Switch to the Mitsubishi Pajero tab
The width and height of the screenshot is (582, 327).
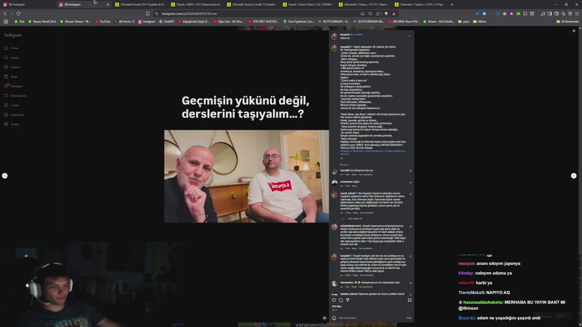coord(364,5)
